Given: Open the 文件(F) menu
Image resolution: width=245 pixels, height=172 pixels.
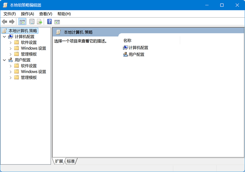Looking at the screenshot, I should tap(10, 14).
